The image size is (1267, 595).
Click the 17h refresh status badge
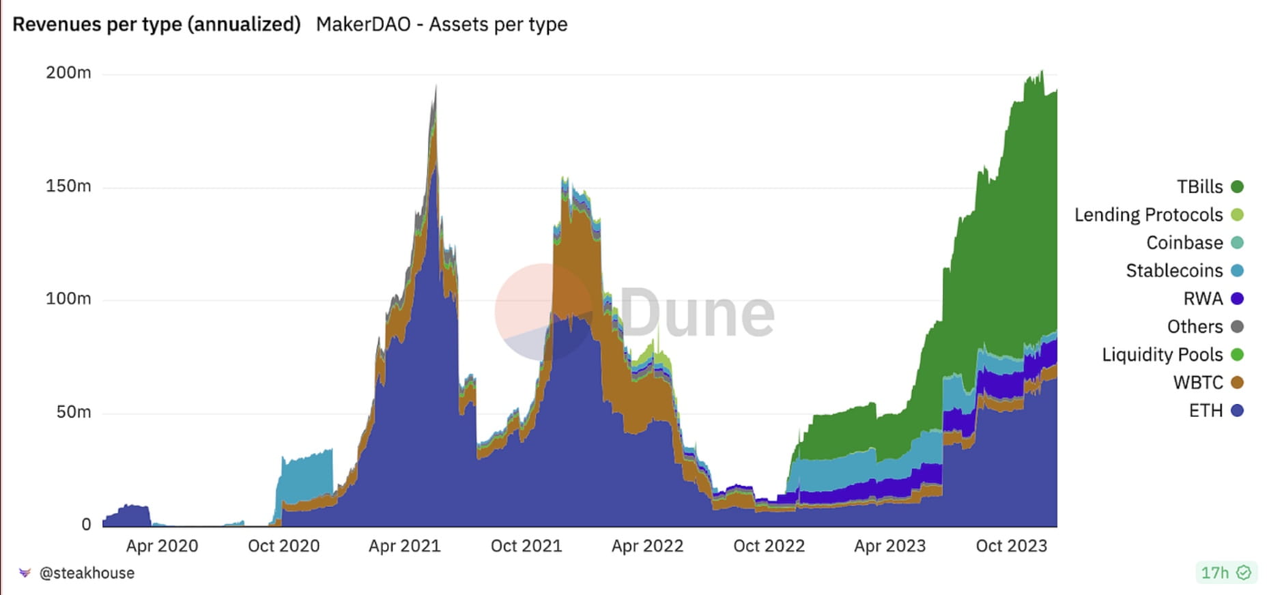pos(1226,572)
